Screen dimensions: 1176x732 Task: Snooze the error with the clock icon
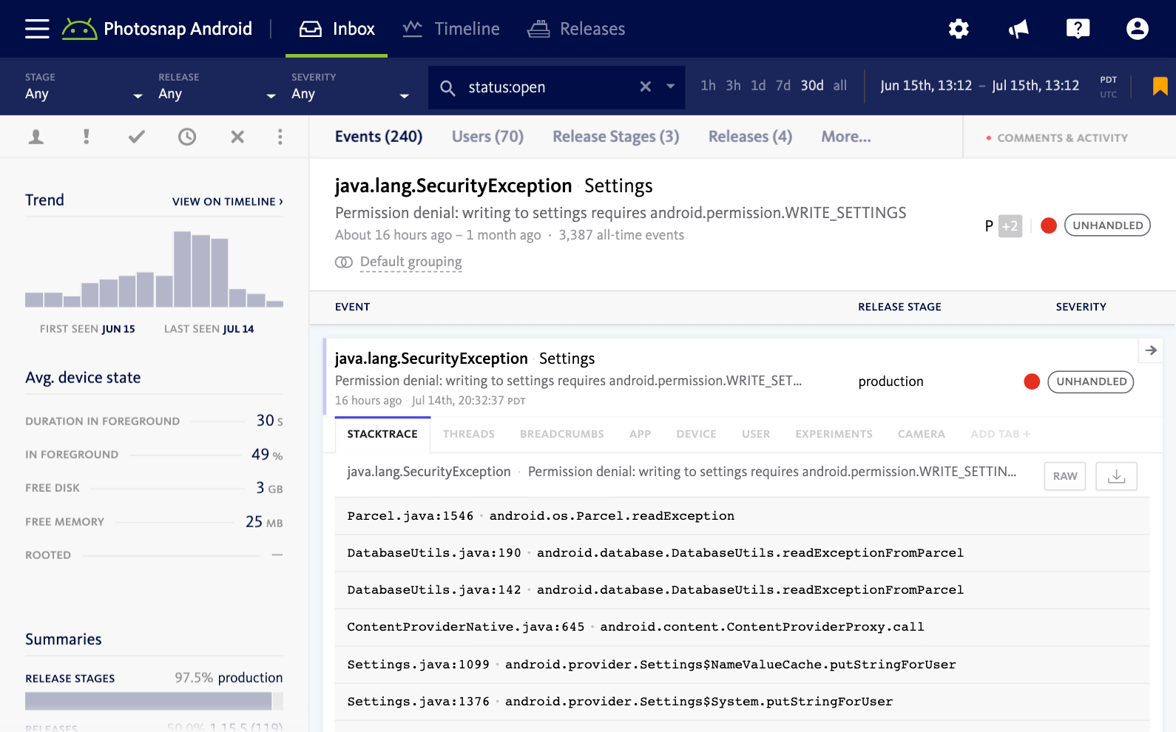(x=187, y=137)
